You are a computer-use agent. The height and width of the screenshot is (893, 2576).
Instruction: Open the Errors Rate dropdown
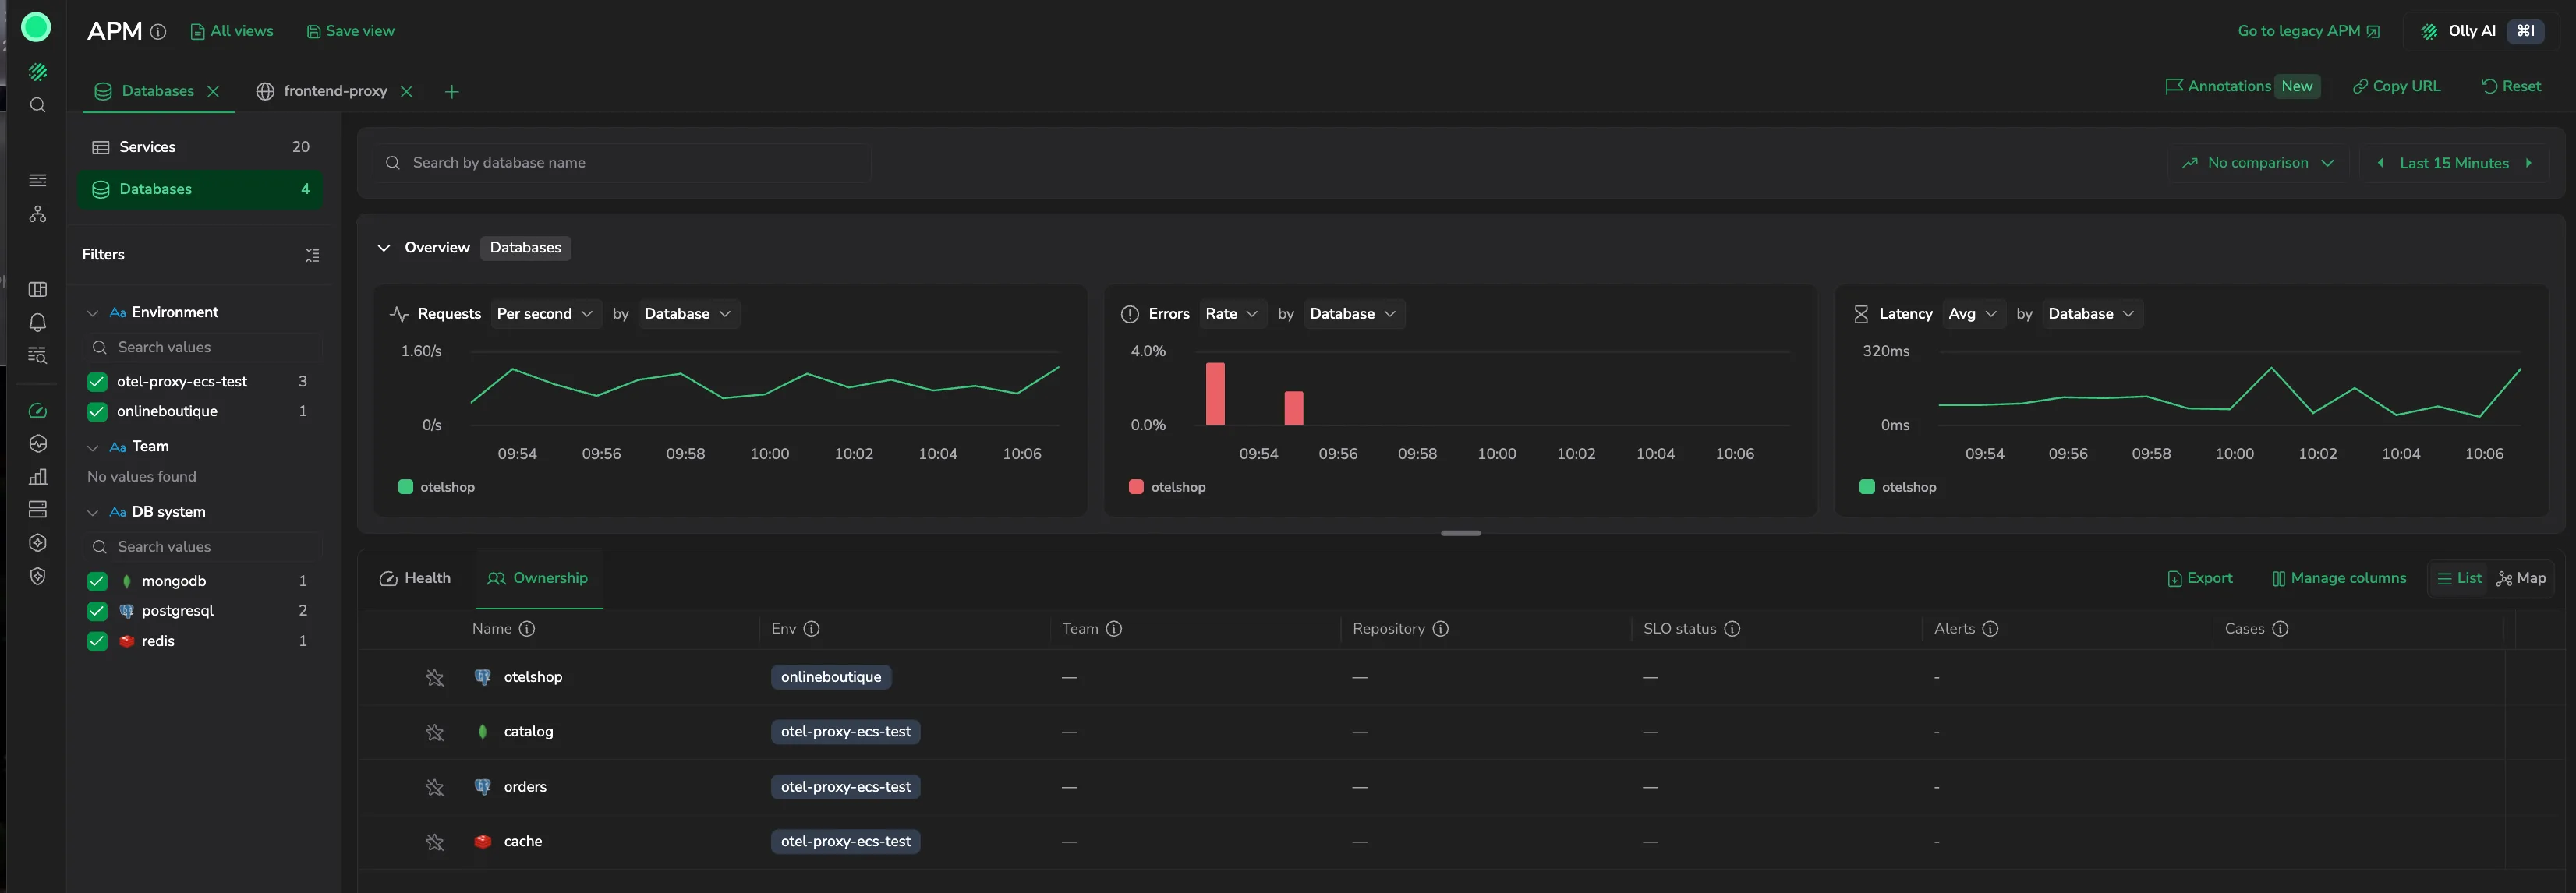tap(1232, 314)
